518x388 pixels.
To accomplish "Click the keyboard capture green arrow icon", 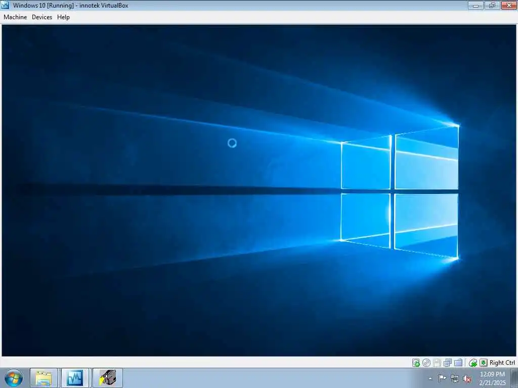I will click(483, 363).
